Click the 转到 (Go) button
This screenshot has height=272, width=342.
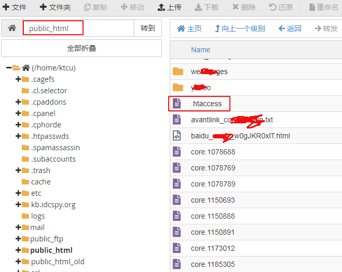click(x=148, y=28)
